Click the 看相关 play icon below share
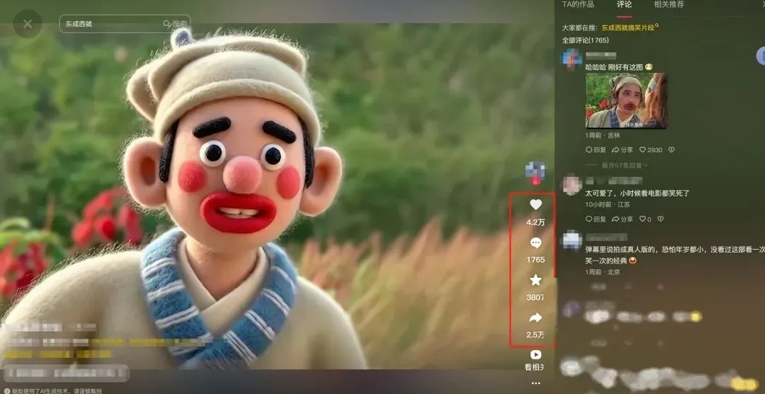Image resolution: width=765 pixels, height=394 pixels. (535, 355)
